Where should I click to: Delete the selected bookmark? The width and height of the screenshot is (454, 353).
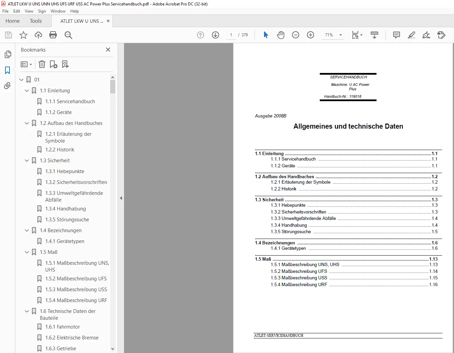(42, 64)
